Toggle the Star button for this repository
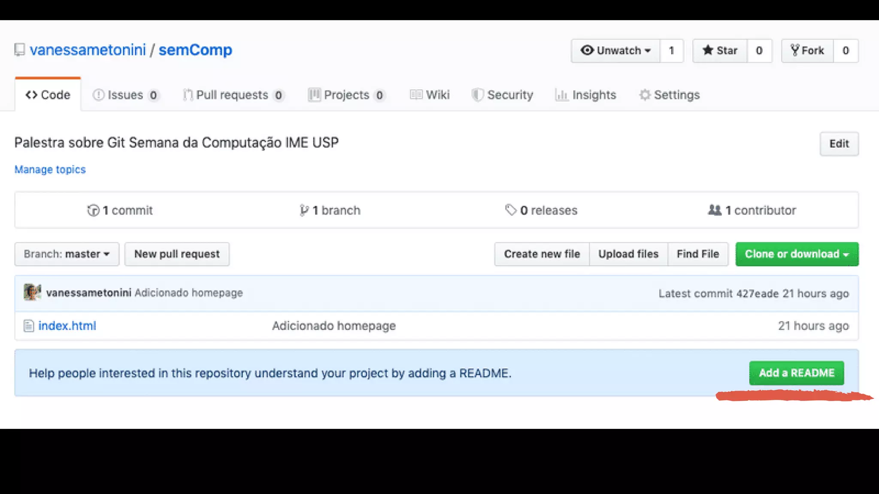The width and height of the screenshot is (879, 494). coord(720,51)
